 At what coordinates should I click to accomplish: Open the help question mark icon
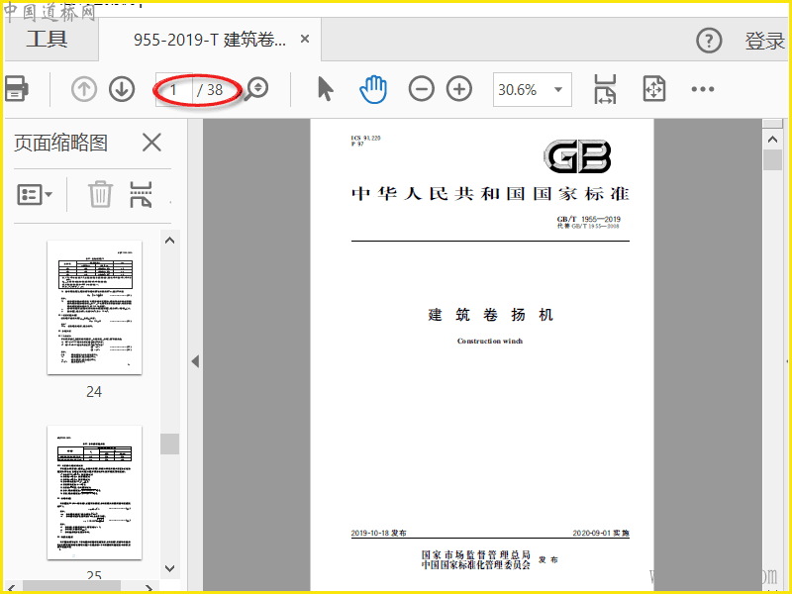coord(709,40)
